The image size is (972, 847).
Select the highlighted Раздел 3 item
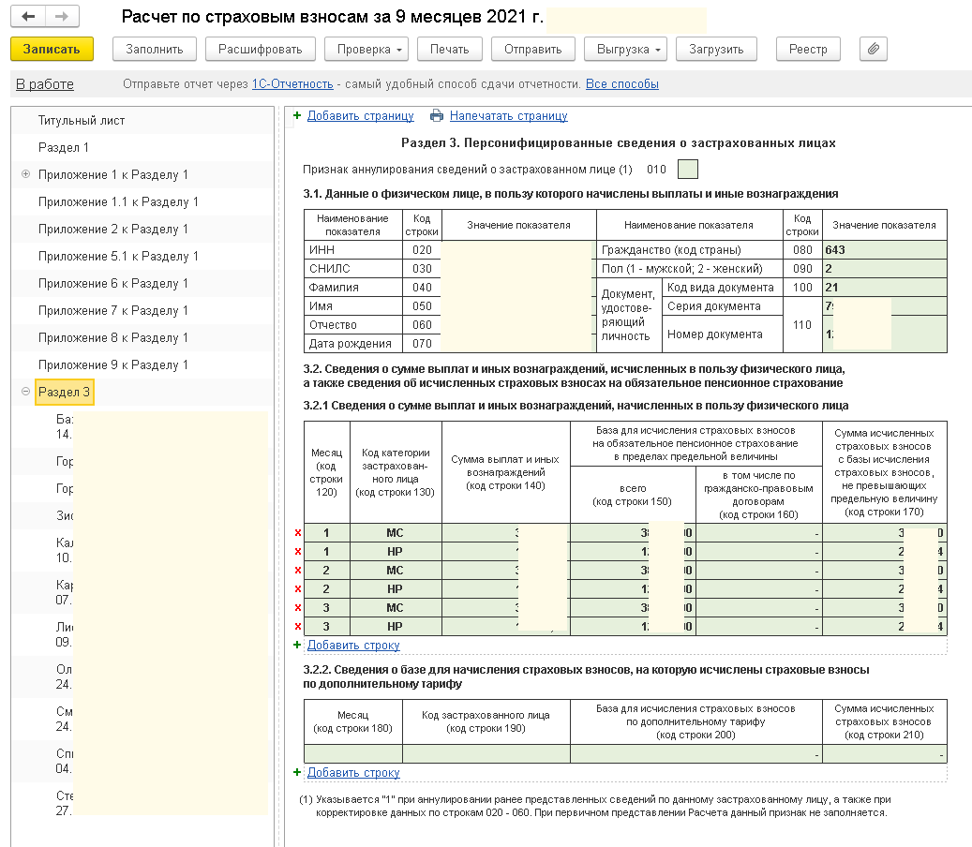pyautogui.click(x=65, y=393)
